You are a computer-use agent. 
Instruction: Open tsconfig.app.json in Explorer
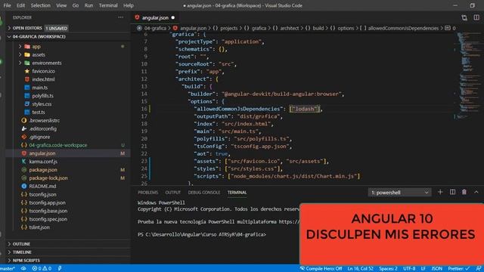pyautogui.click(x=47, y=202)
